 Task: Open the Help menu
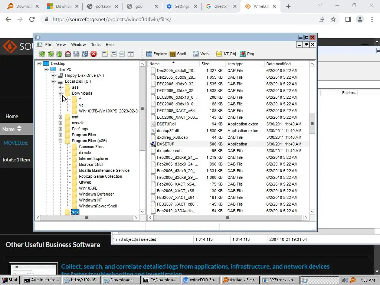(109, 45)
